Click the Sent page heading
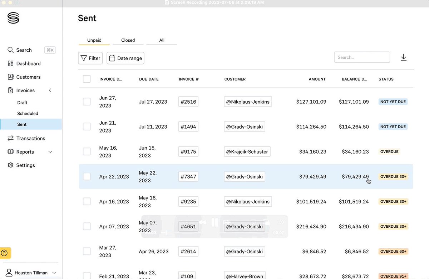Image resolution: width=429 pixels, height=279 pixels. [x=87, y=18]
